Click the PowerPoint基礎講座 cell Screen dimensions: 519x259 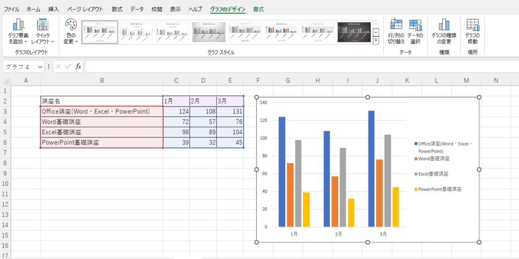[102, 142]
